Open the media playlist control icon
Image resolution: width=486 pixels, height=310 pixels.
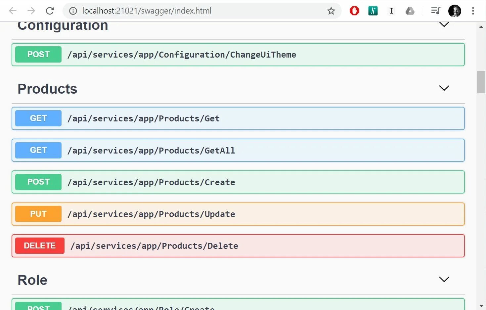click(436, 11)
